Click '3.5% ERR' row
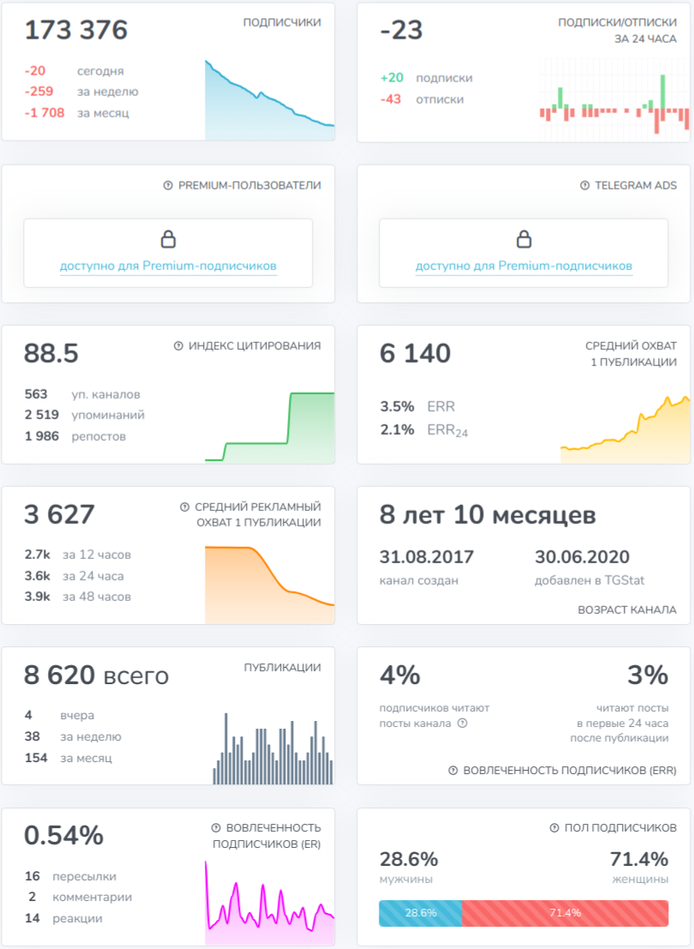This screenshot has height=949, width=694. point(417,406)
